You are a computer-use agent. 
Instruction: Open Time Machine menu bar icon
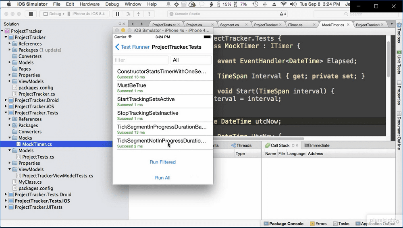255,4
